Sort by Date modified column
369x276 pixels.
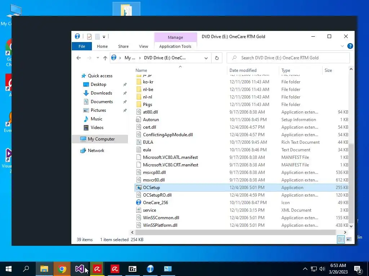point(243,70)
